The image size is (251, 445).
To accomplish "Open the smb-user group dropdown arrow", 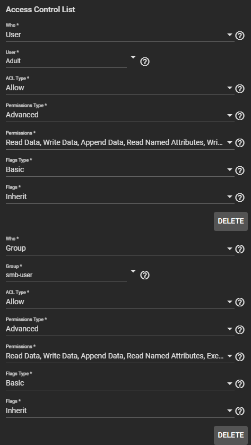I will pyautogui.click(x=133, y=271).
